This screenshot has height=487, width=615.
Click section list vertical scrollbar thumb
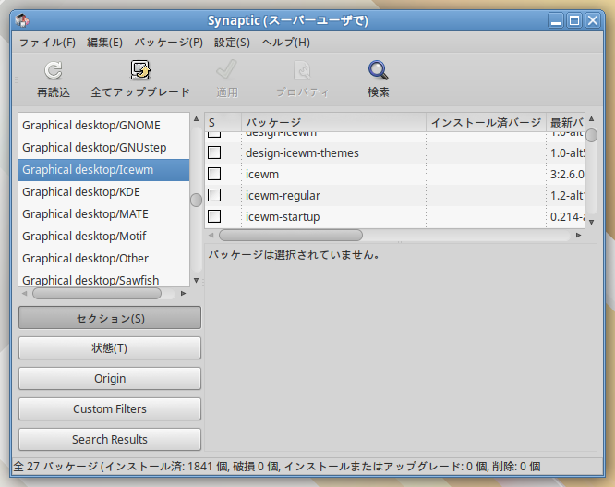(x=196, y=200)
